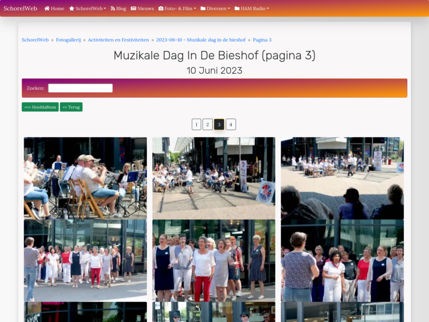Screen dimensions: 429x322
Task: Open the wide choir with conductor thumbnail
Action: tap(85, 261)
